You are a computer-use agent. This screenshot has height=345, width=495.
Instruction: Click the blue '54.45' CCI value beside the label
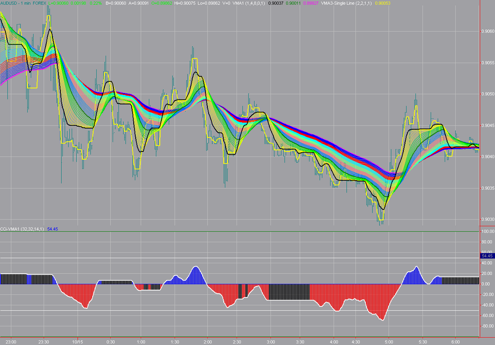click(x=52, y=229)
